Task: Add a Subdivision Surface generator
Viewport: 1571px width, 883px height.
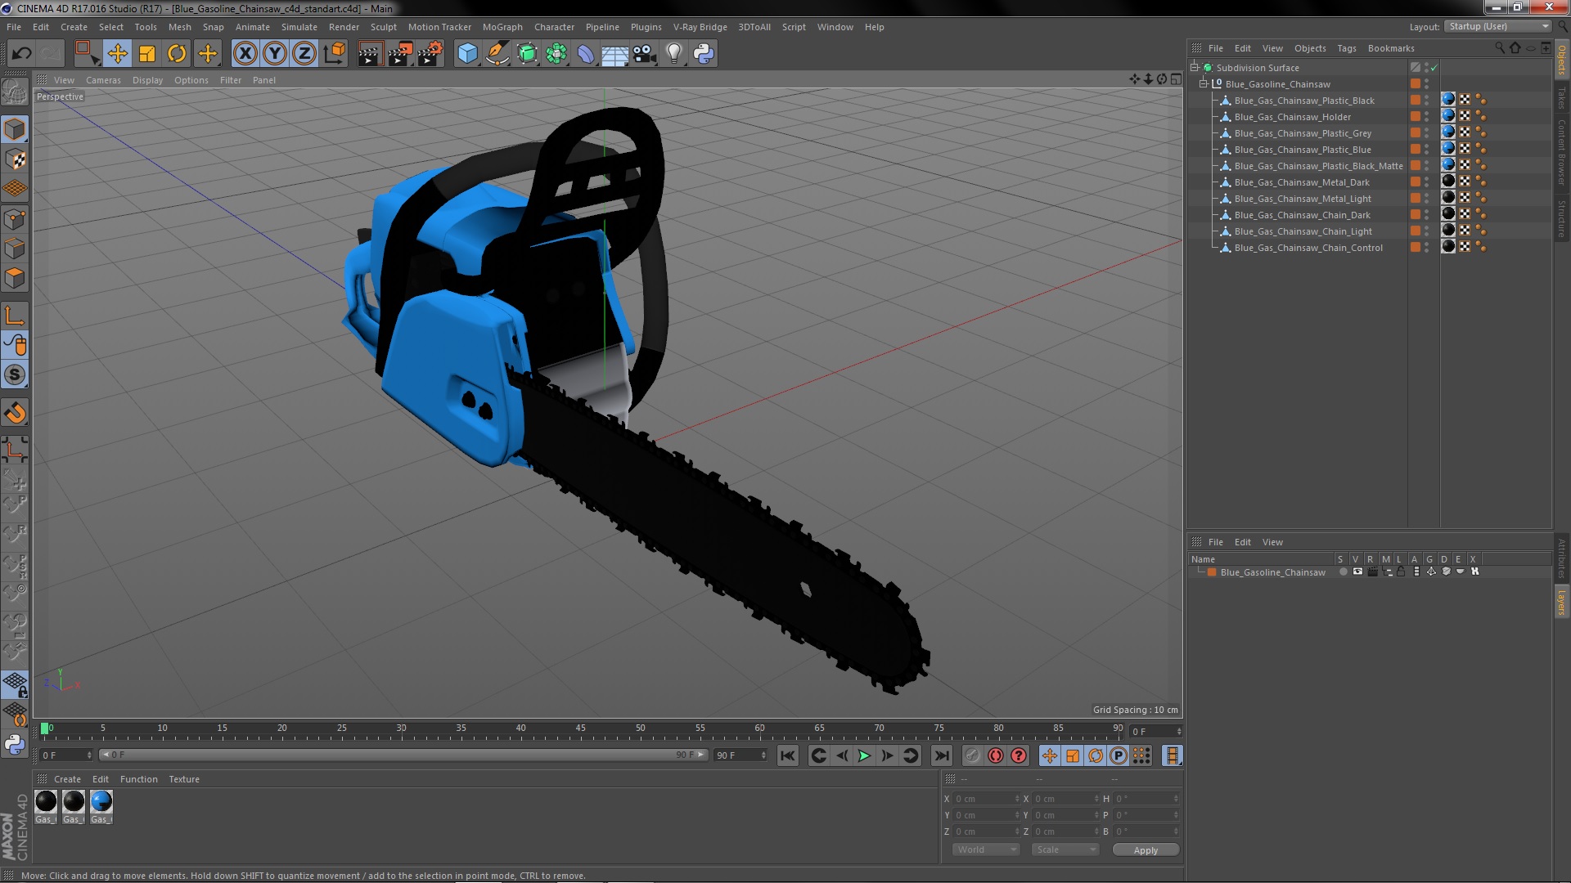Action: point(527,54)
